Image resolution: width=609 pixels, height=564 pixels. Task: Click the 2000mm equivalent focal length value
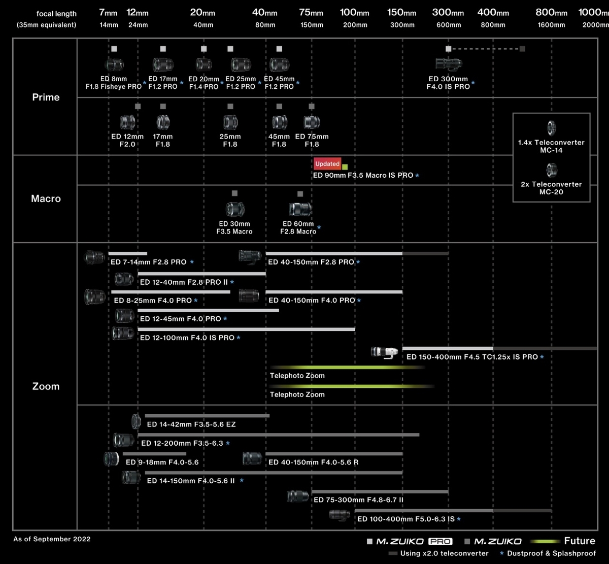(x=595, y=25)
